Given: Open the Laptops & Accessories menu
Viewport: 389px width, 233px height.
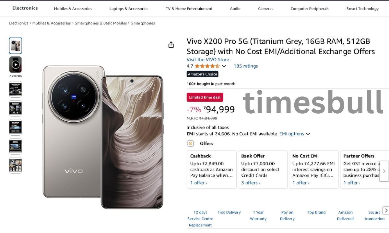Looking at the screenshot, I should (x=129, y=9).
